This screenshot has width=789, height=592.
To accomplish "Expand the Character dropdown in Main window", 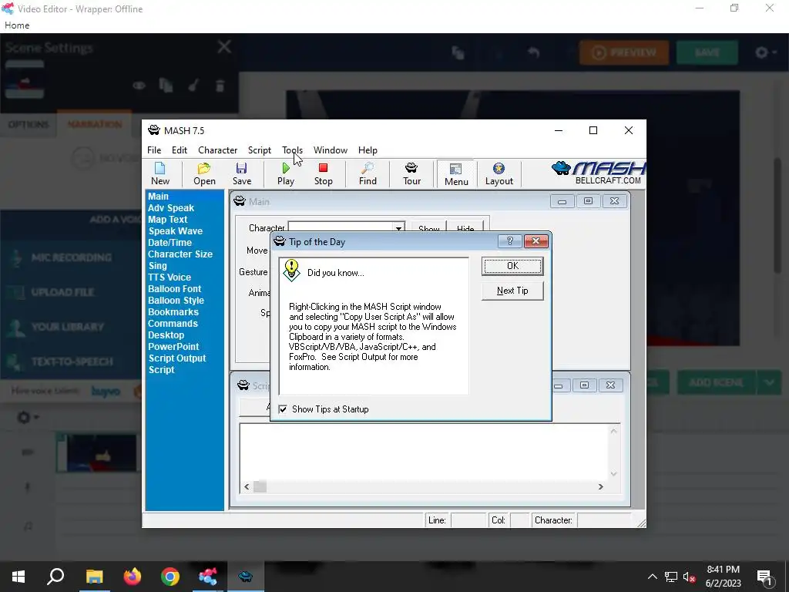I will click(398, 228).
